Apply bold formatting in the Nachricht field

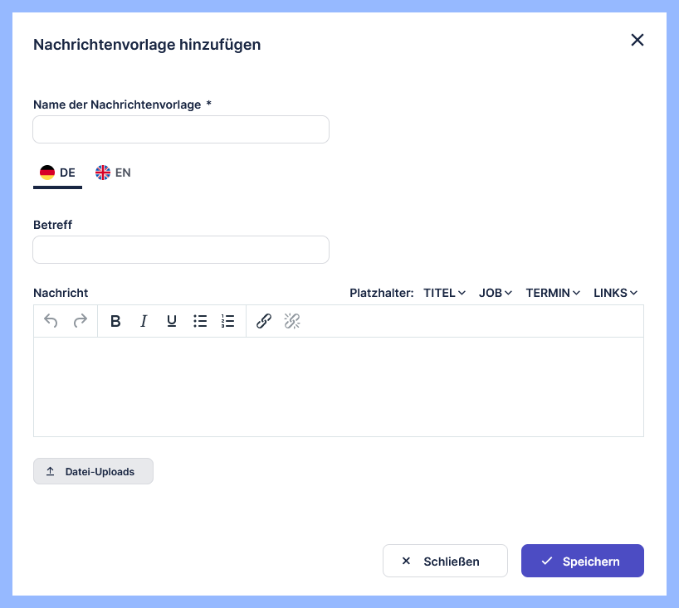(x=115, y=321)
